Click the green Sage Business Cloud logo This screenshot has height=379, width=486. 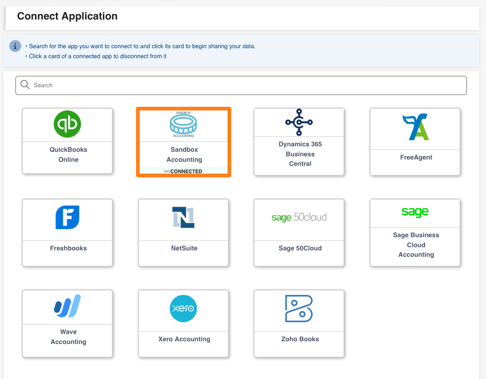tap(415, 212)
